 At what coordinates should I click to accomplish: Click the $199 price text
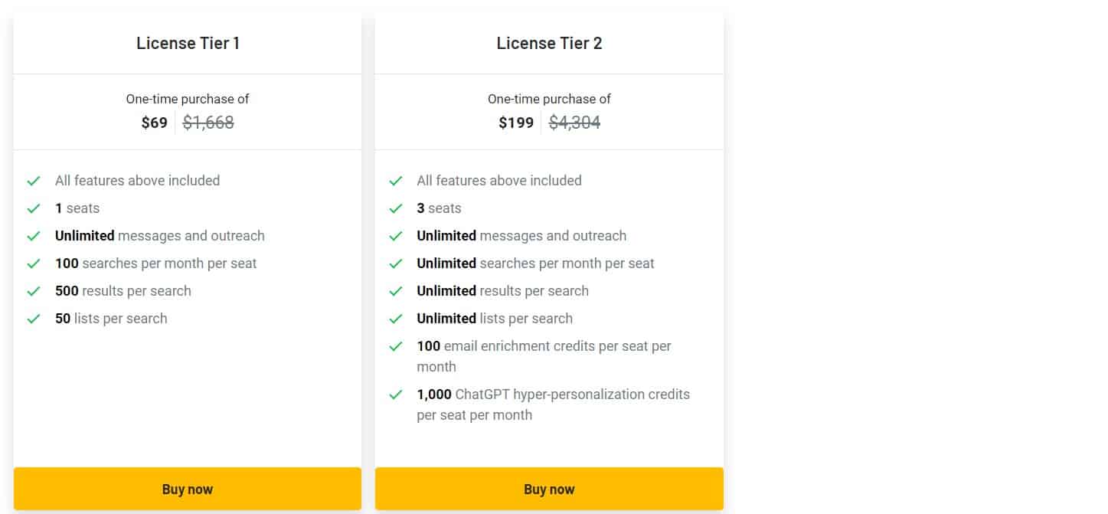coord(516,123)
